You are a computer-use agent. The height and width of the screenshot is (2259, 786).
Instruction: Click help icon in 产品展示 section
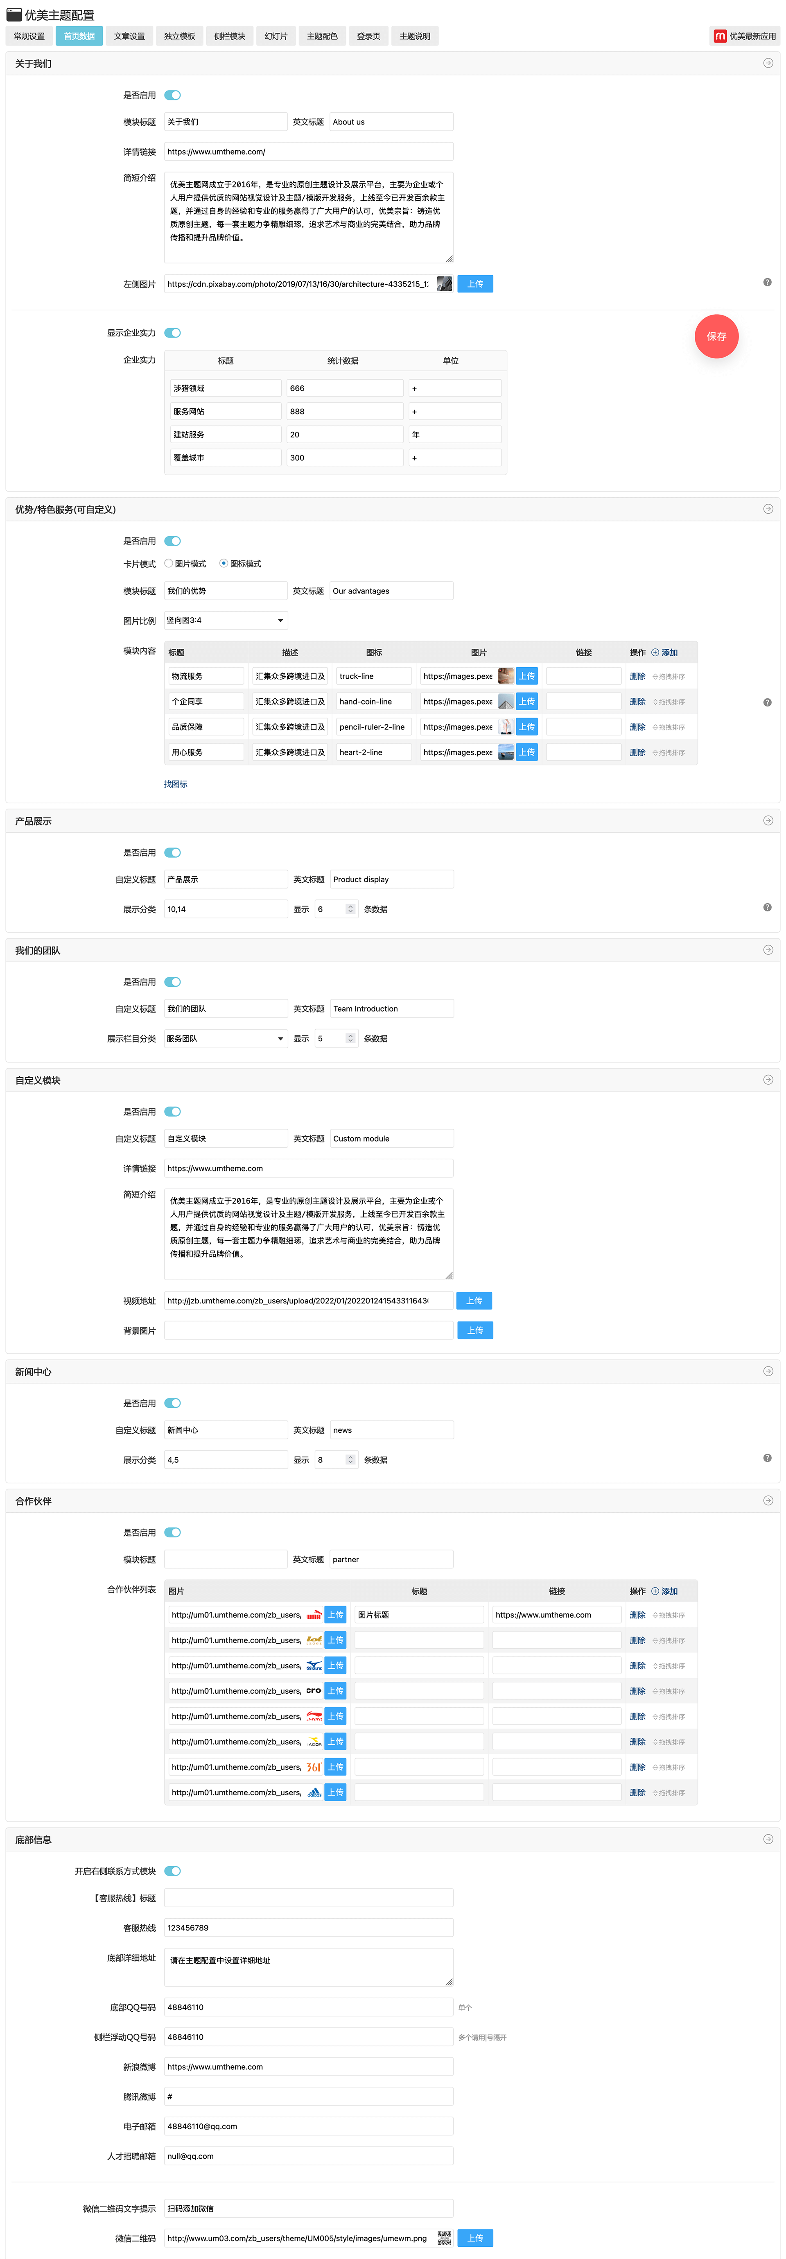pyautogui.click(x=767, y=908)
